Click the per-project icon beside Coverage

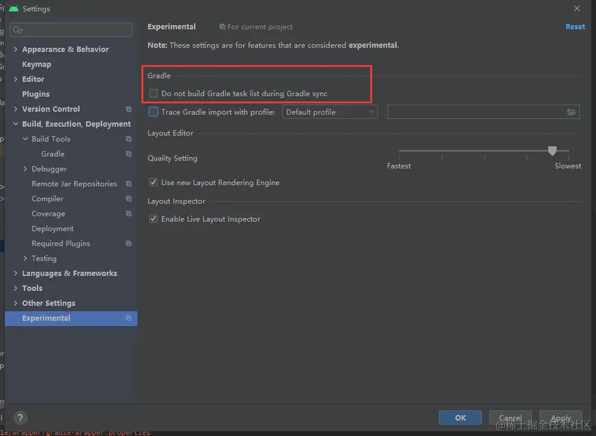(128, 214)
